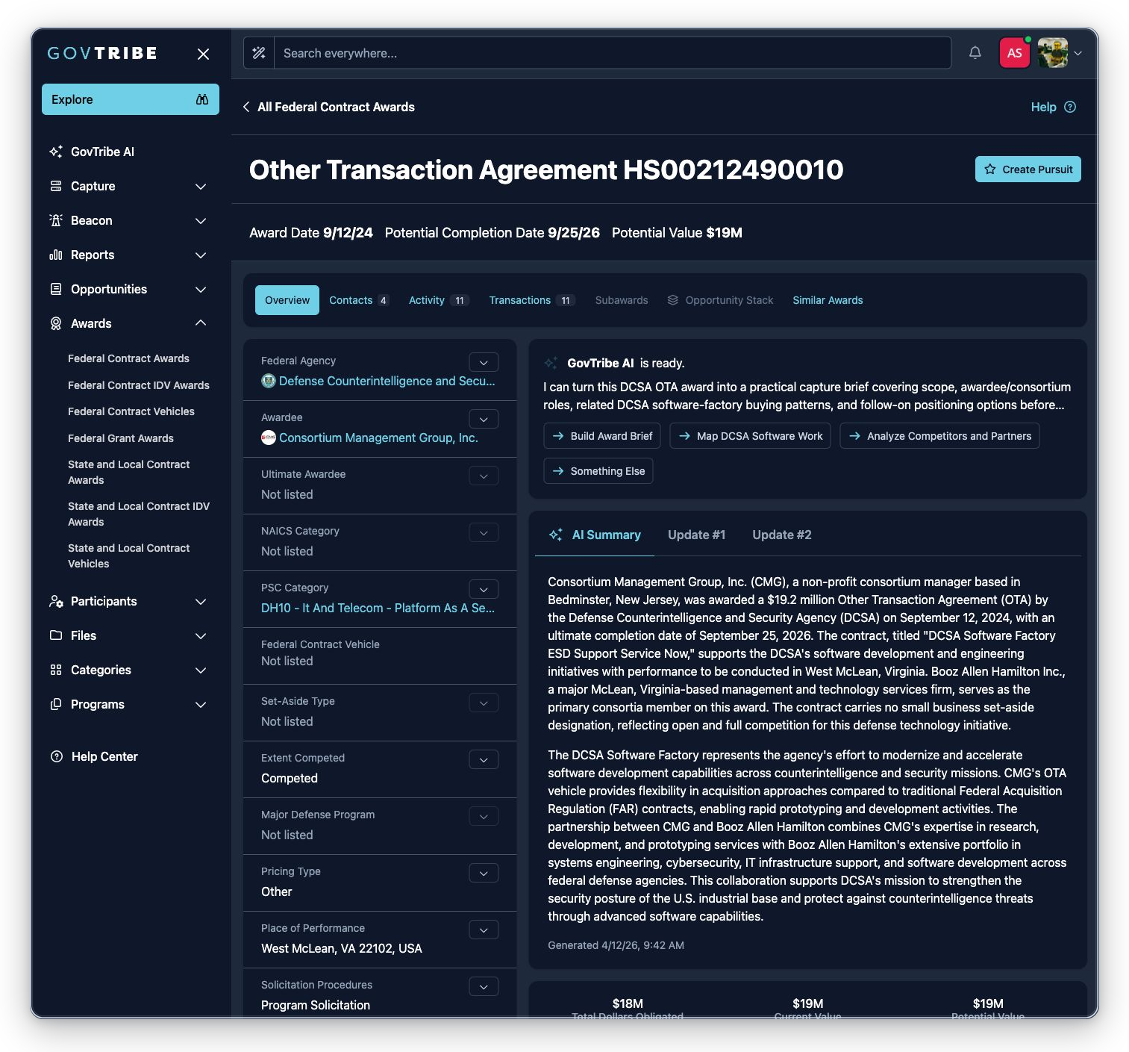Image resolution: width=1129 pixels, height=1052 pixels.
Task: Switch to the Activity tab
Action: click(438, 300)
